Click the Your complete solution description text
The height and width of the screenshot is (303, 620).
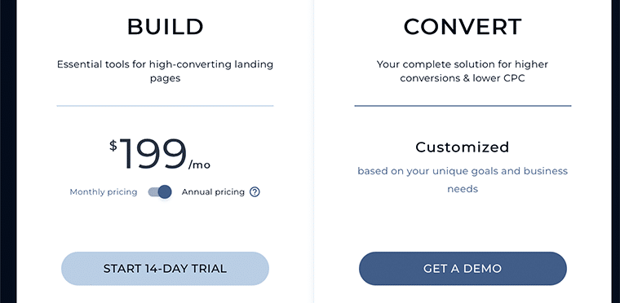pos(463,71)
